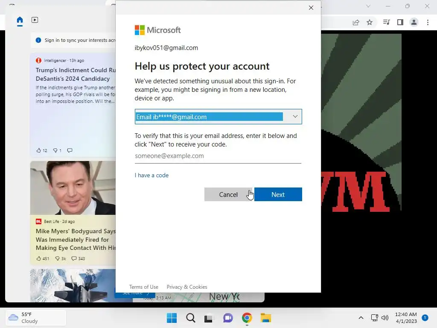Image resolution: width=437 pixels, height=328 pixels.
Task: Open Task View on the taskbar
Action: click(209, 318)
